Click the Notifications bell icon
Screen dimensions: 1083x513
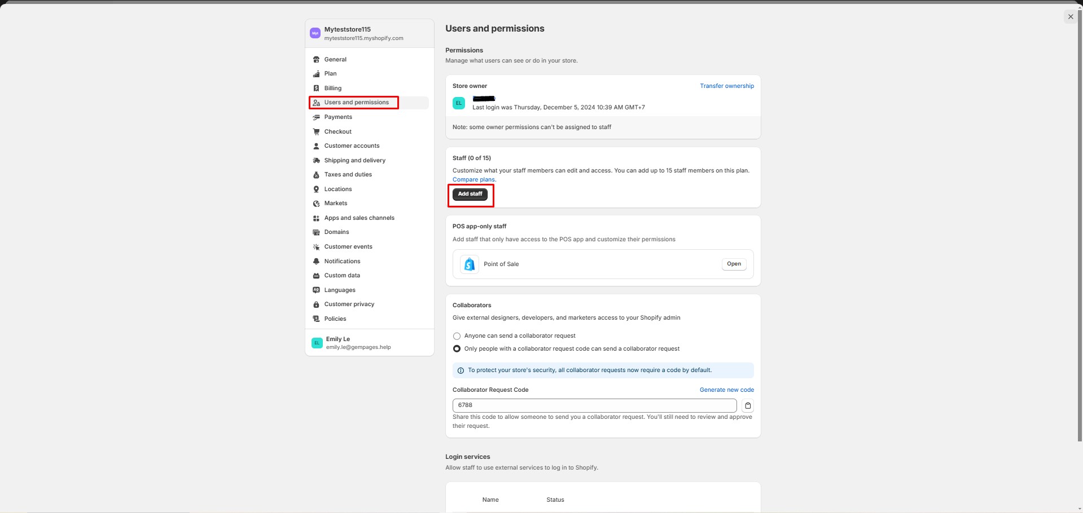316,262
